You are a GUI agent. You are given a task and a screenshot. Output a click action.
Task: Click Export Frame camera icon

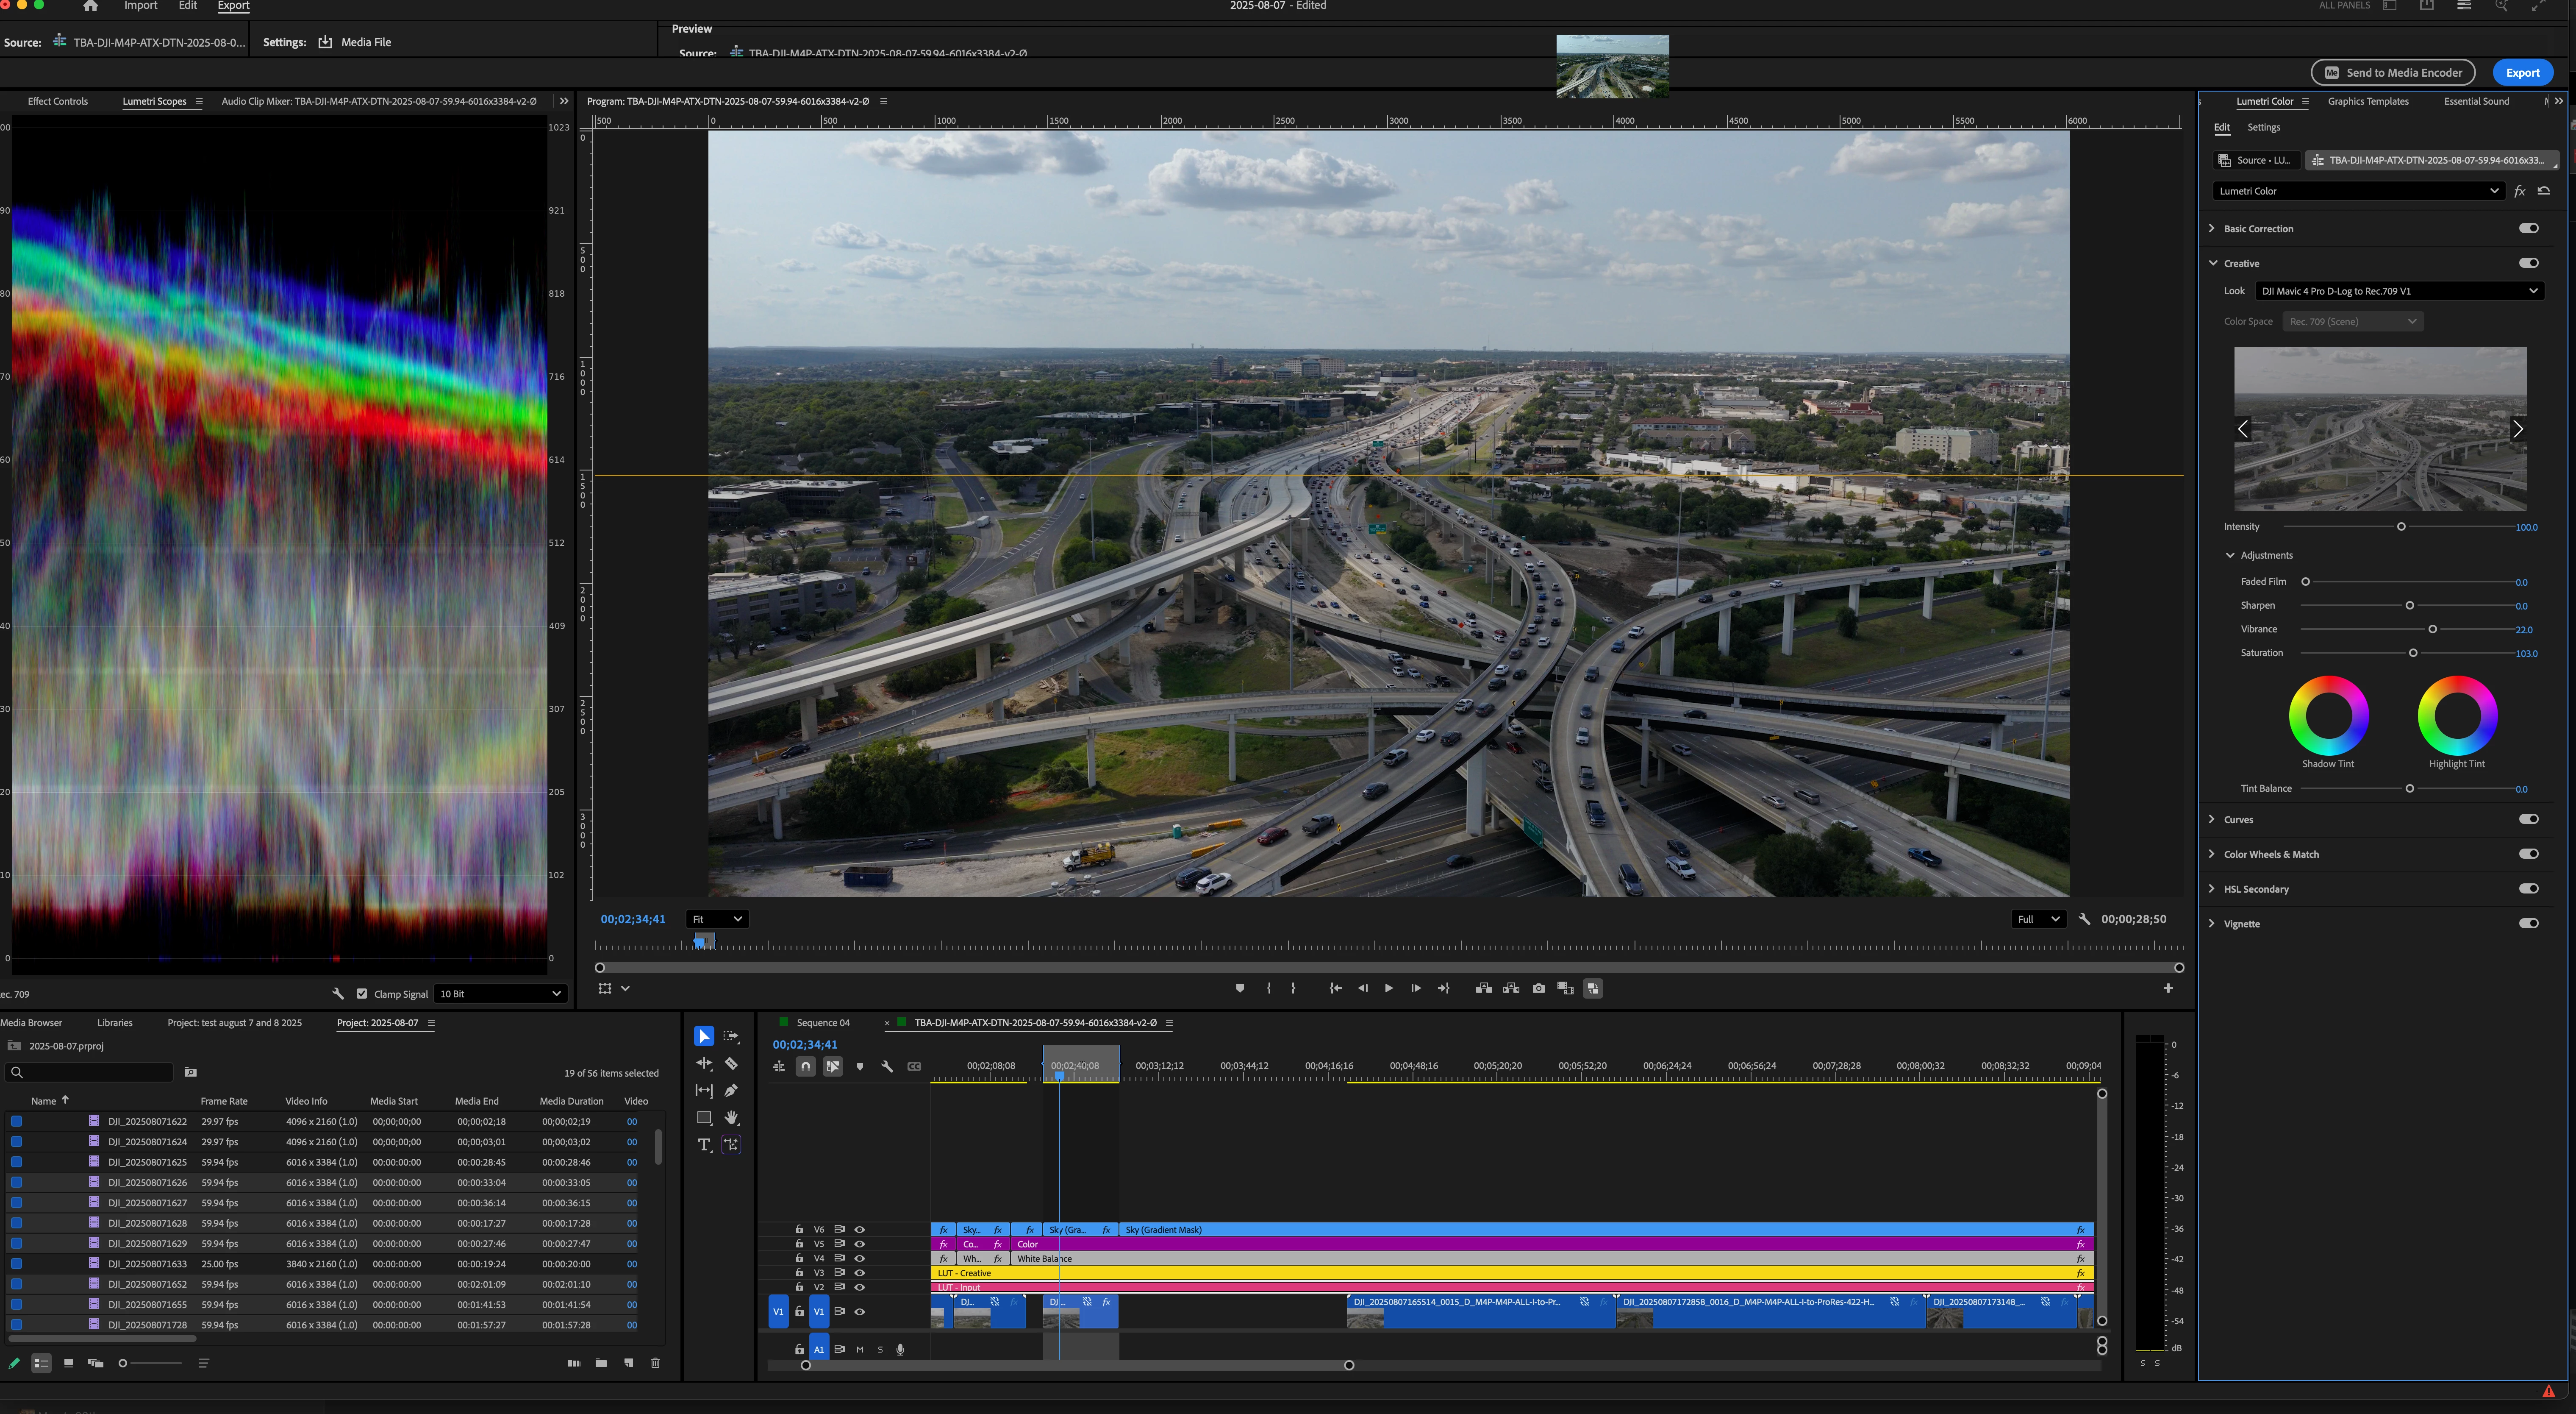click(1538, 989)
